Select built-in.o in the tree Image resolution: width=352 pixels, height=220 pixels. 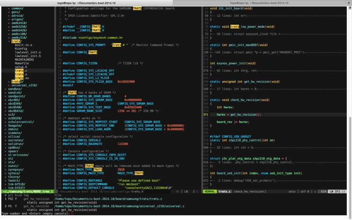click(24, 45)
